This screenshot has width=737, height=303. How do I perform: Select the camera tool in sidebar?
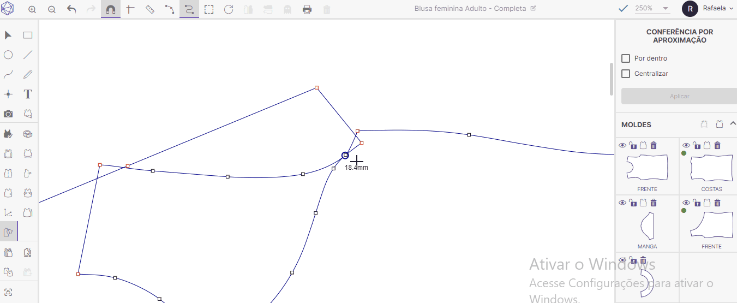tap(8, 114)
